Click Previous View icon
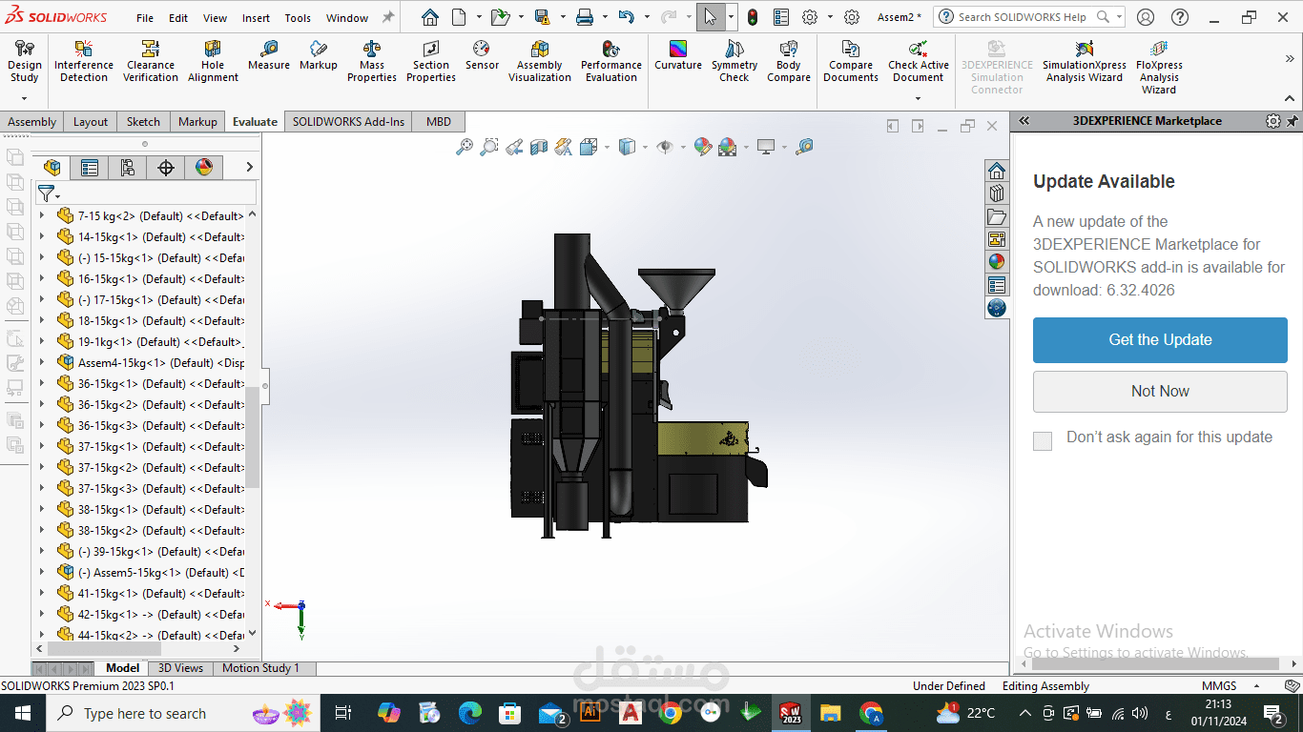1303x732 pixels. 514,147
